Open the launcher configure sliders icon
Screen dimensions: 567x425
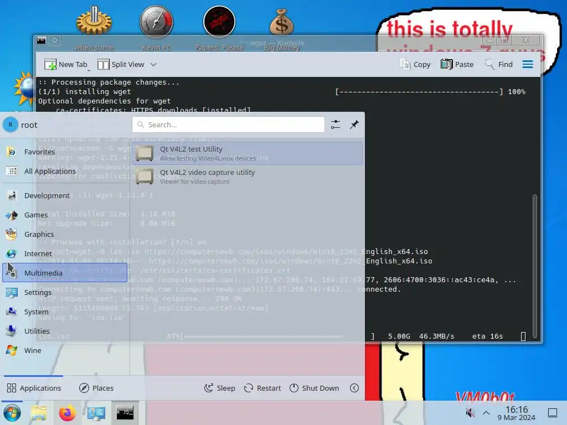pyautogui.click(x=336, y=125)
